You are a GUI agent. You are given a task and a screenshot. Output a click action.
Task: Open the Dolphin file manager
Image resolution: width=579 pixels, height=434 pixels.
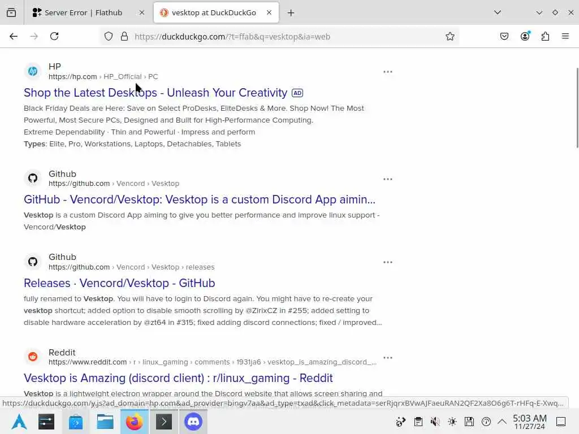[105, 422]
